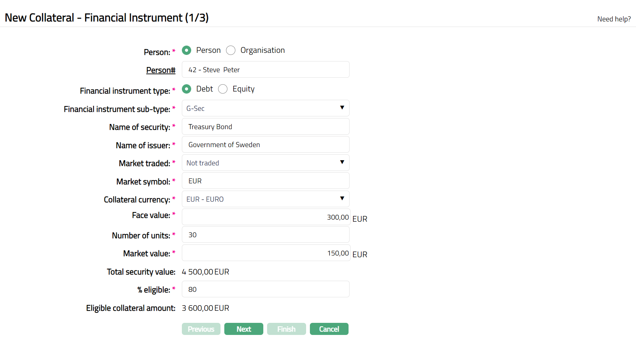Click the % eligible input field
Image resolution: width=636 pixels, height=356 pixels.
pyautogui.click(x=265, y=289)
